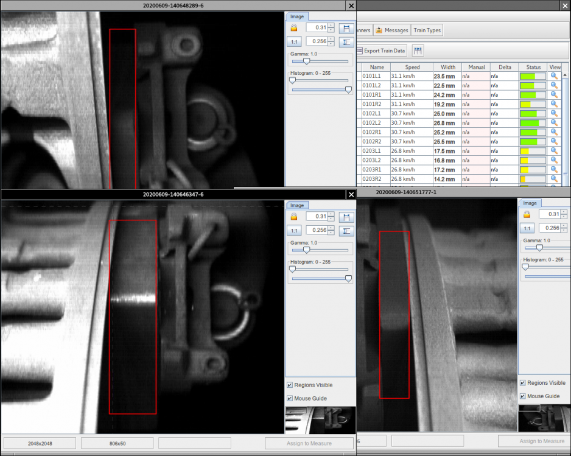Open the Train Types tab
The image size is (571, 456).
coord(427,30)
